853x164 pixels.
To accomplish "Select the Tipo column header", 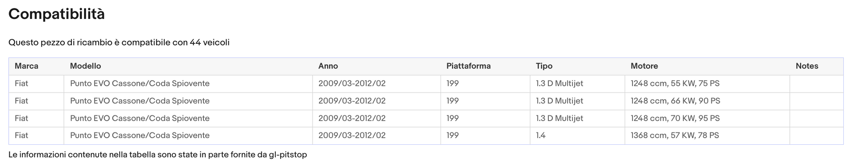I will 544,66.
